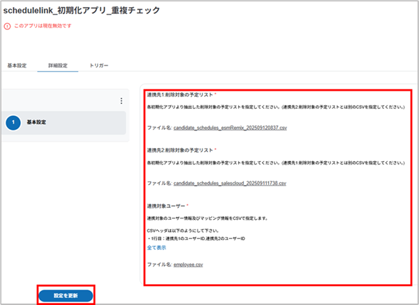Click the 連携対象ユーザー field label

pos(168,206)
